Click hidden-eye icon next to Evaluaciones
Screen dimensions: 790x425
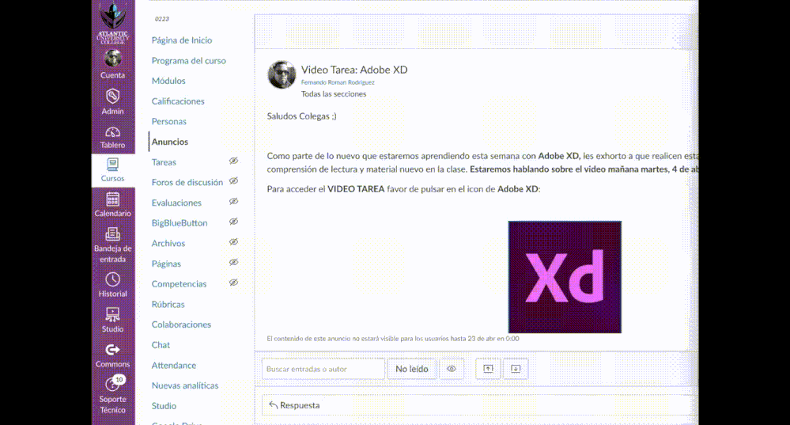pos(234,201)
